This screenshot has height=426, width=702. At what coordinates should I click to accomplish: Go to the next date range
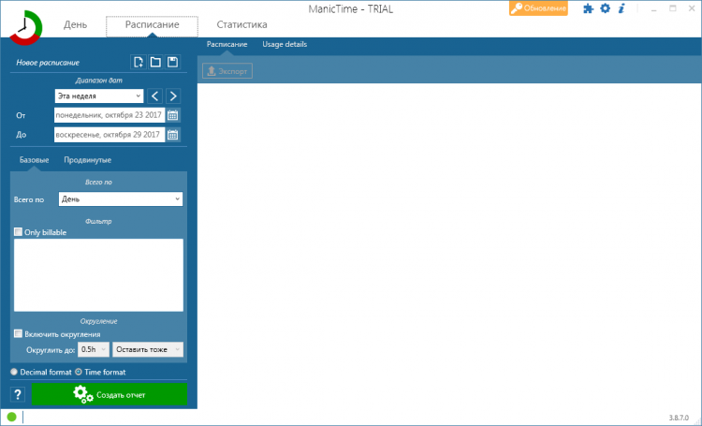173,95
